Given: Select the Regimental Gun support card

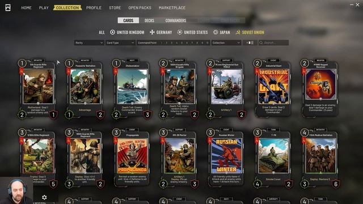Looking at the screenshot, I should 226,89.
